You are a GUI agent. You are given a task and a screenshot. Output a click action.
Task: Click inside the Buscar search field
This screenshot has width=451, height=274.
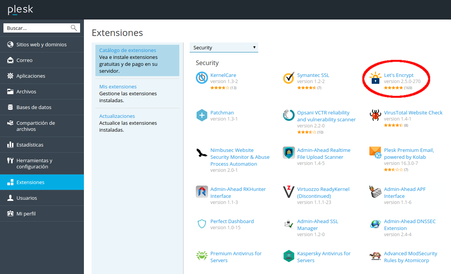pos(36,28)
